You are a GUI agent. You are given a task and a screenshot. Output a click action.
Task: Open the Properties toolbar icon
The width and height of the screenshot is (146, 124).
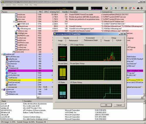coord(130,8)
